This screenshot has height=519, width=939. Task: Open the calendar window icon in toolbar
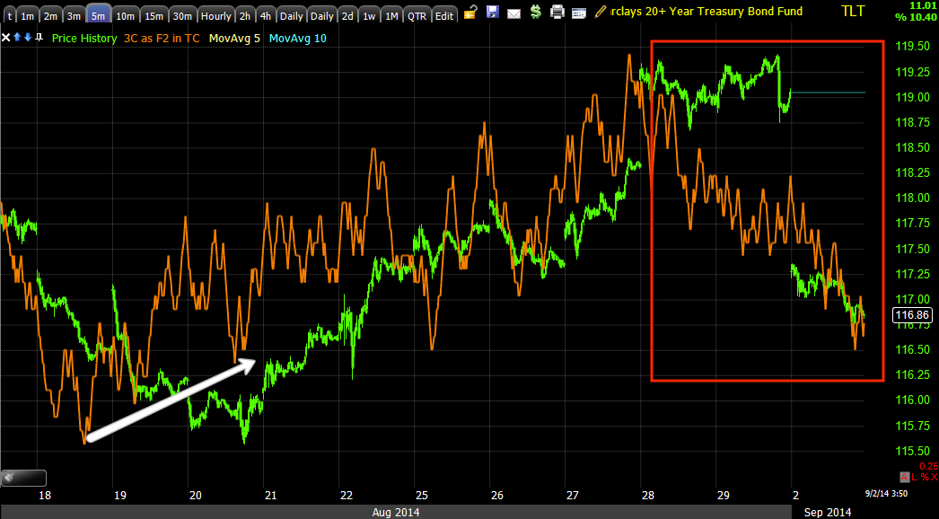578,13
